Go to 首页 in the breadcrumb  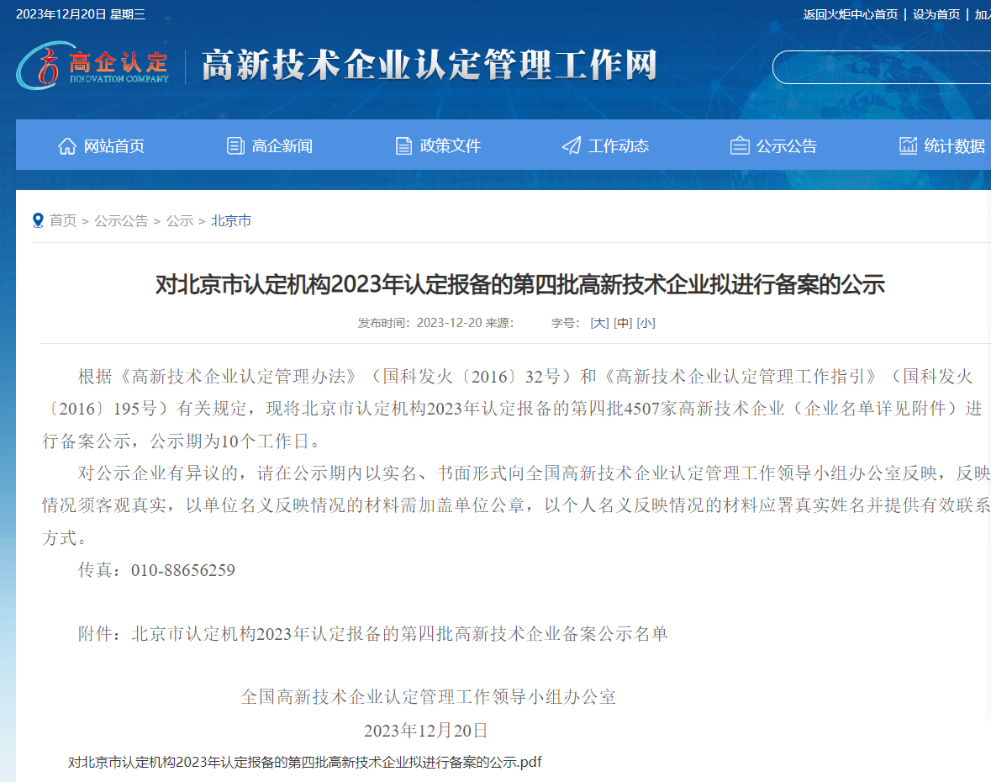(x=63, y=220)
